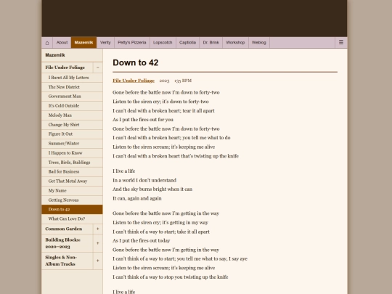Click lyric 'In a world I don't understand'
Image resolution: width=392 pixels, height=294 pixels.
tap(144, 180)
